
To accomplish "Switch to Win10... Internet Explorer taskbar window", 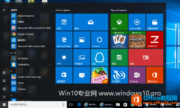I will 90,104.
